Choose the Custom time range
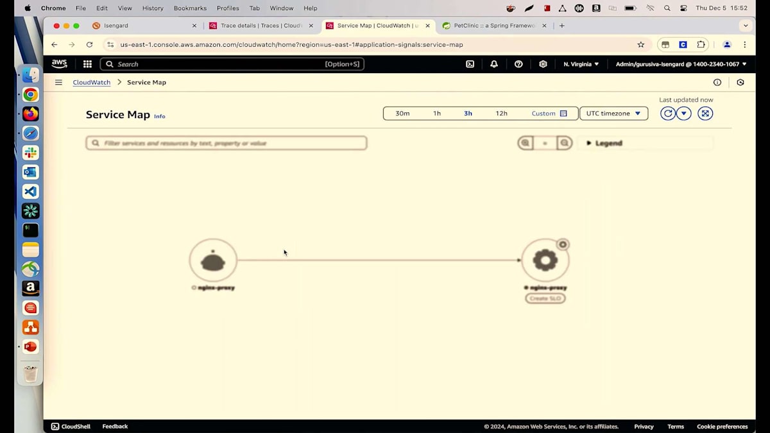The image size is (770, 433). 543,114
